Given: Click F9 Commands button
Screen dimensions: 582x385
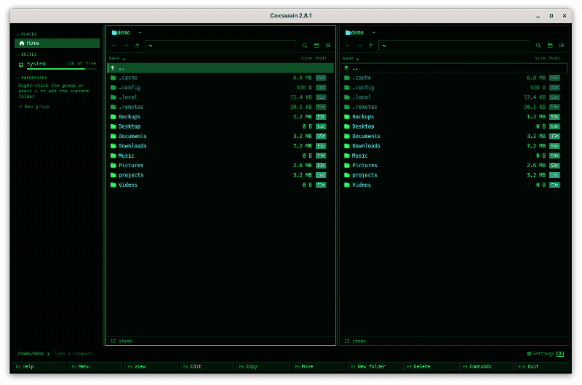Looking at the screenshot, I should pyautogui.click(x=487, y=367).
